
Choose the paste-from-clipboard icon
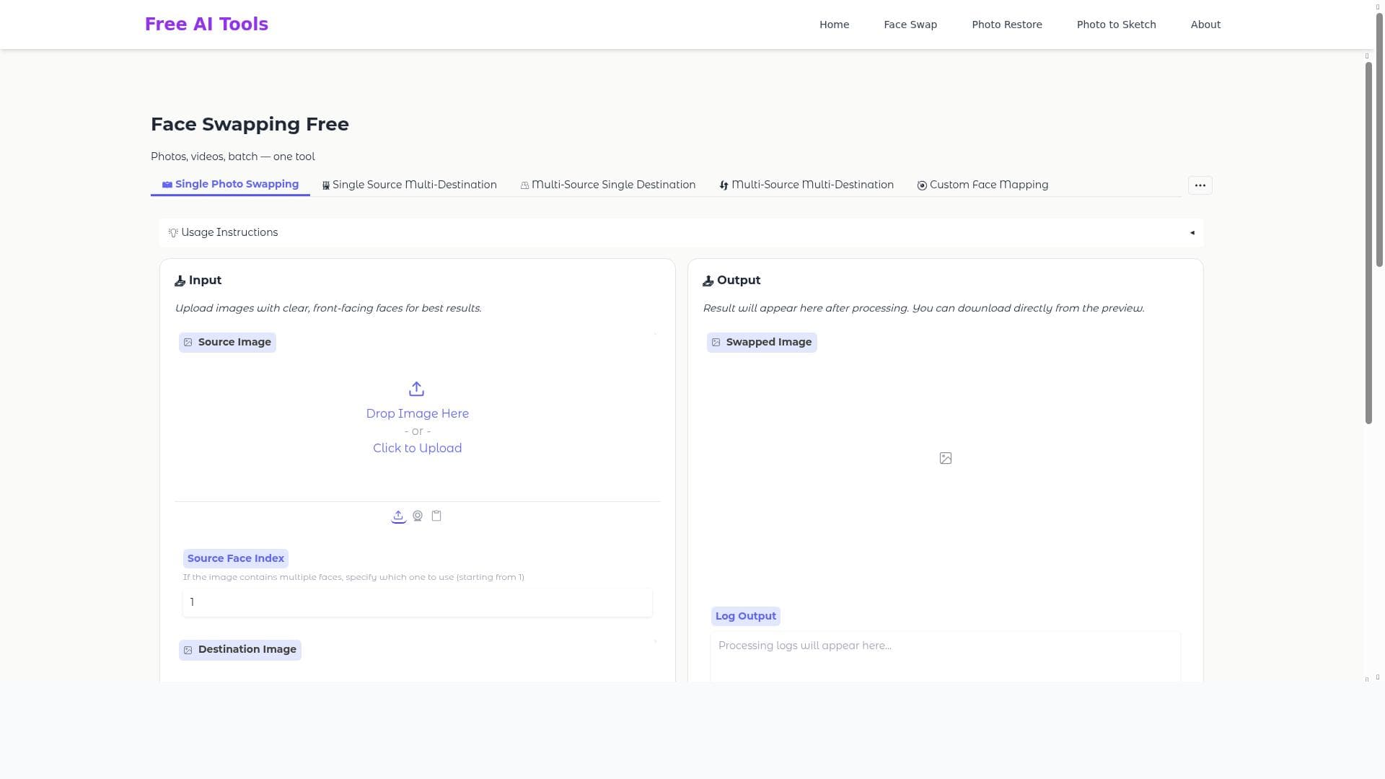click(436, 516)
